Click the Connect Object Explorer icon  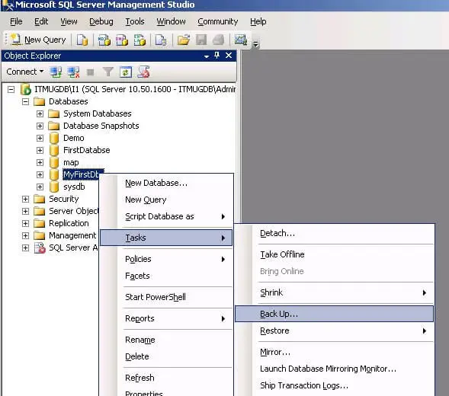pyautogui.click(x=56, y=72)
